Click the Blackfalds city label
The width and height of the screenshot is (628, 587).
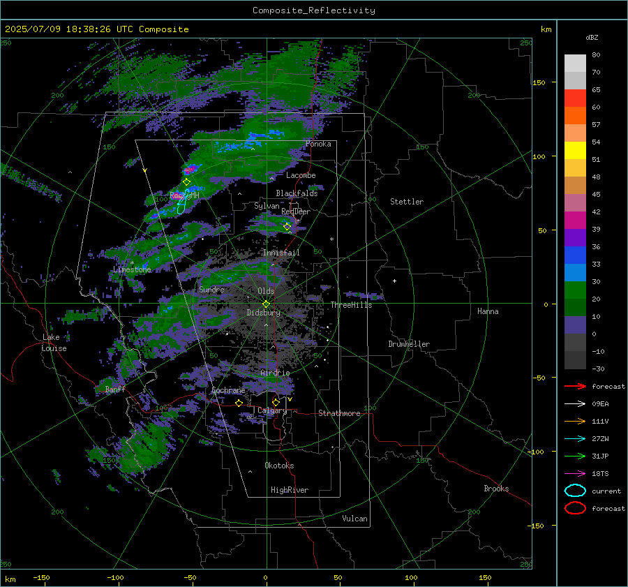click(297, 193)
